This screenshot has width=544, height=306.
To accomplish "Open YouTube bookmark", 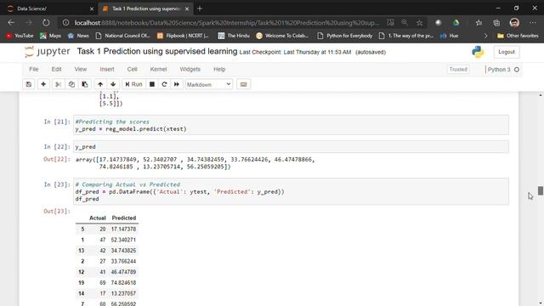I will pyautogui.click(x=20, y=36).
